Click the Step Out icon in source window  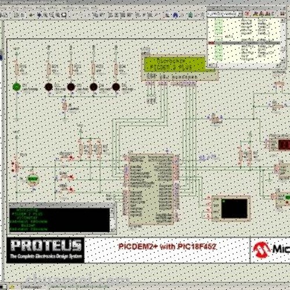click(267, 13)
